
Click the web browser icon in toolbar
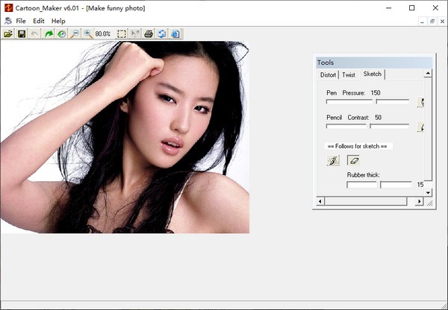tap(175, 34)
